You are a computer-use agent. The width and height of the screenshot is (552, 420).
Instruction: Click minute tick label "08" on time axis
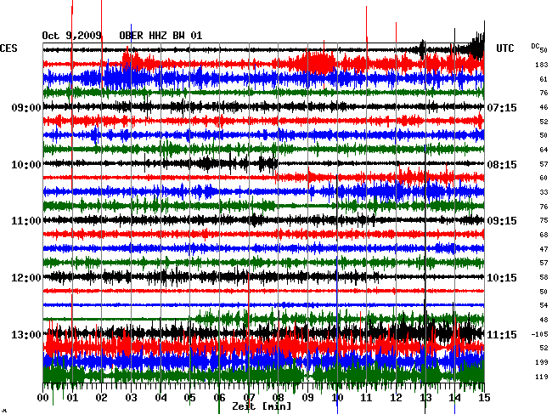click(x=278, y=398)
